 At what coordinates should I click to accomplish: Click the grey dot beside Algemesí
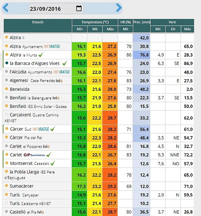[x=6, y=80]
